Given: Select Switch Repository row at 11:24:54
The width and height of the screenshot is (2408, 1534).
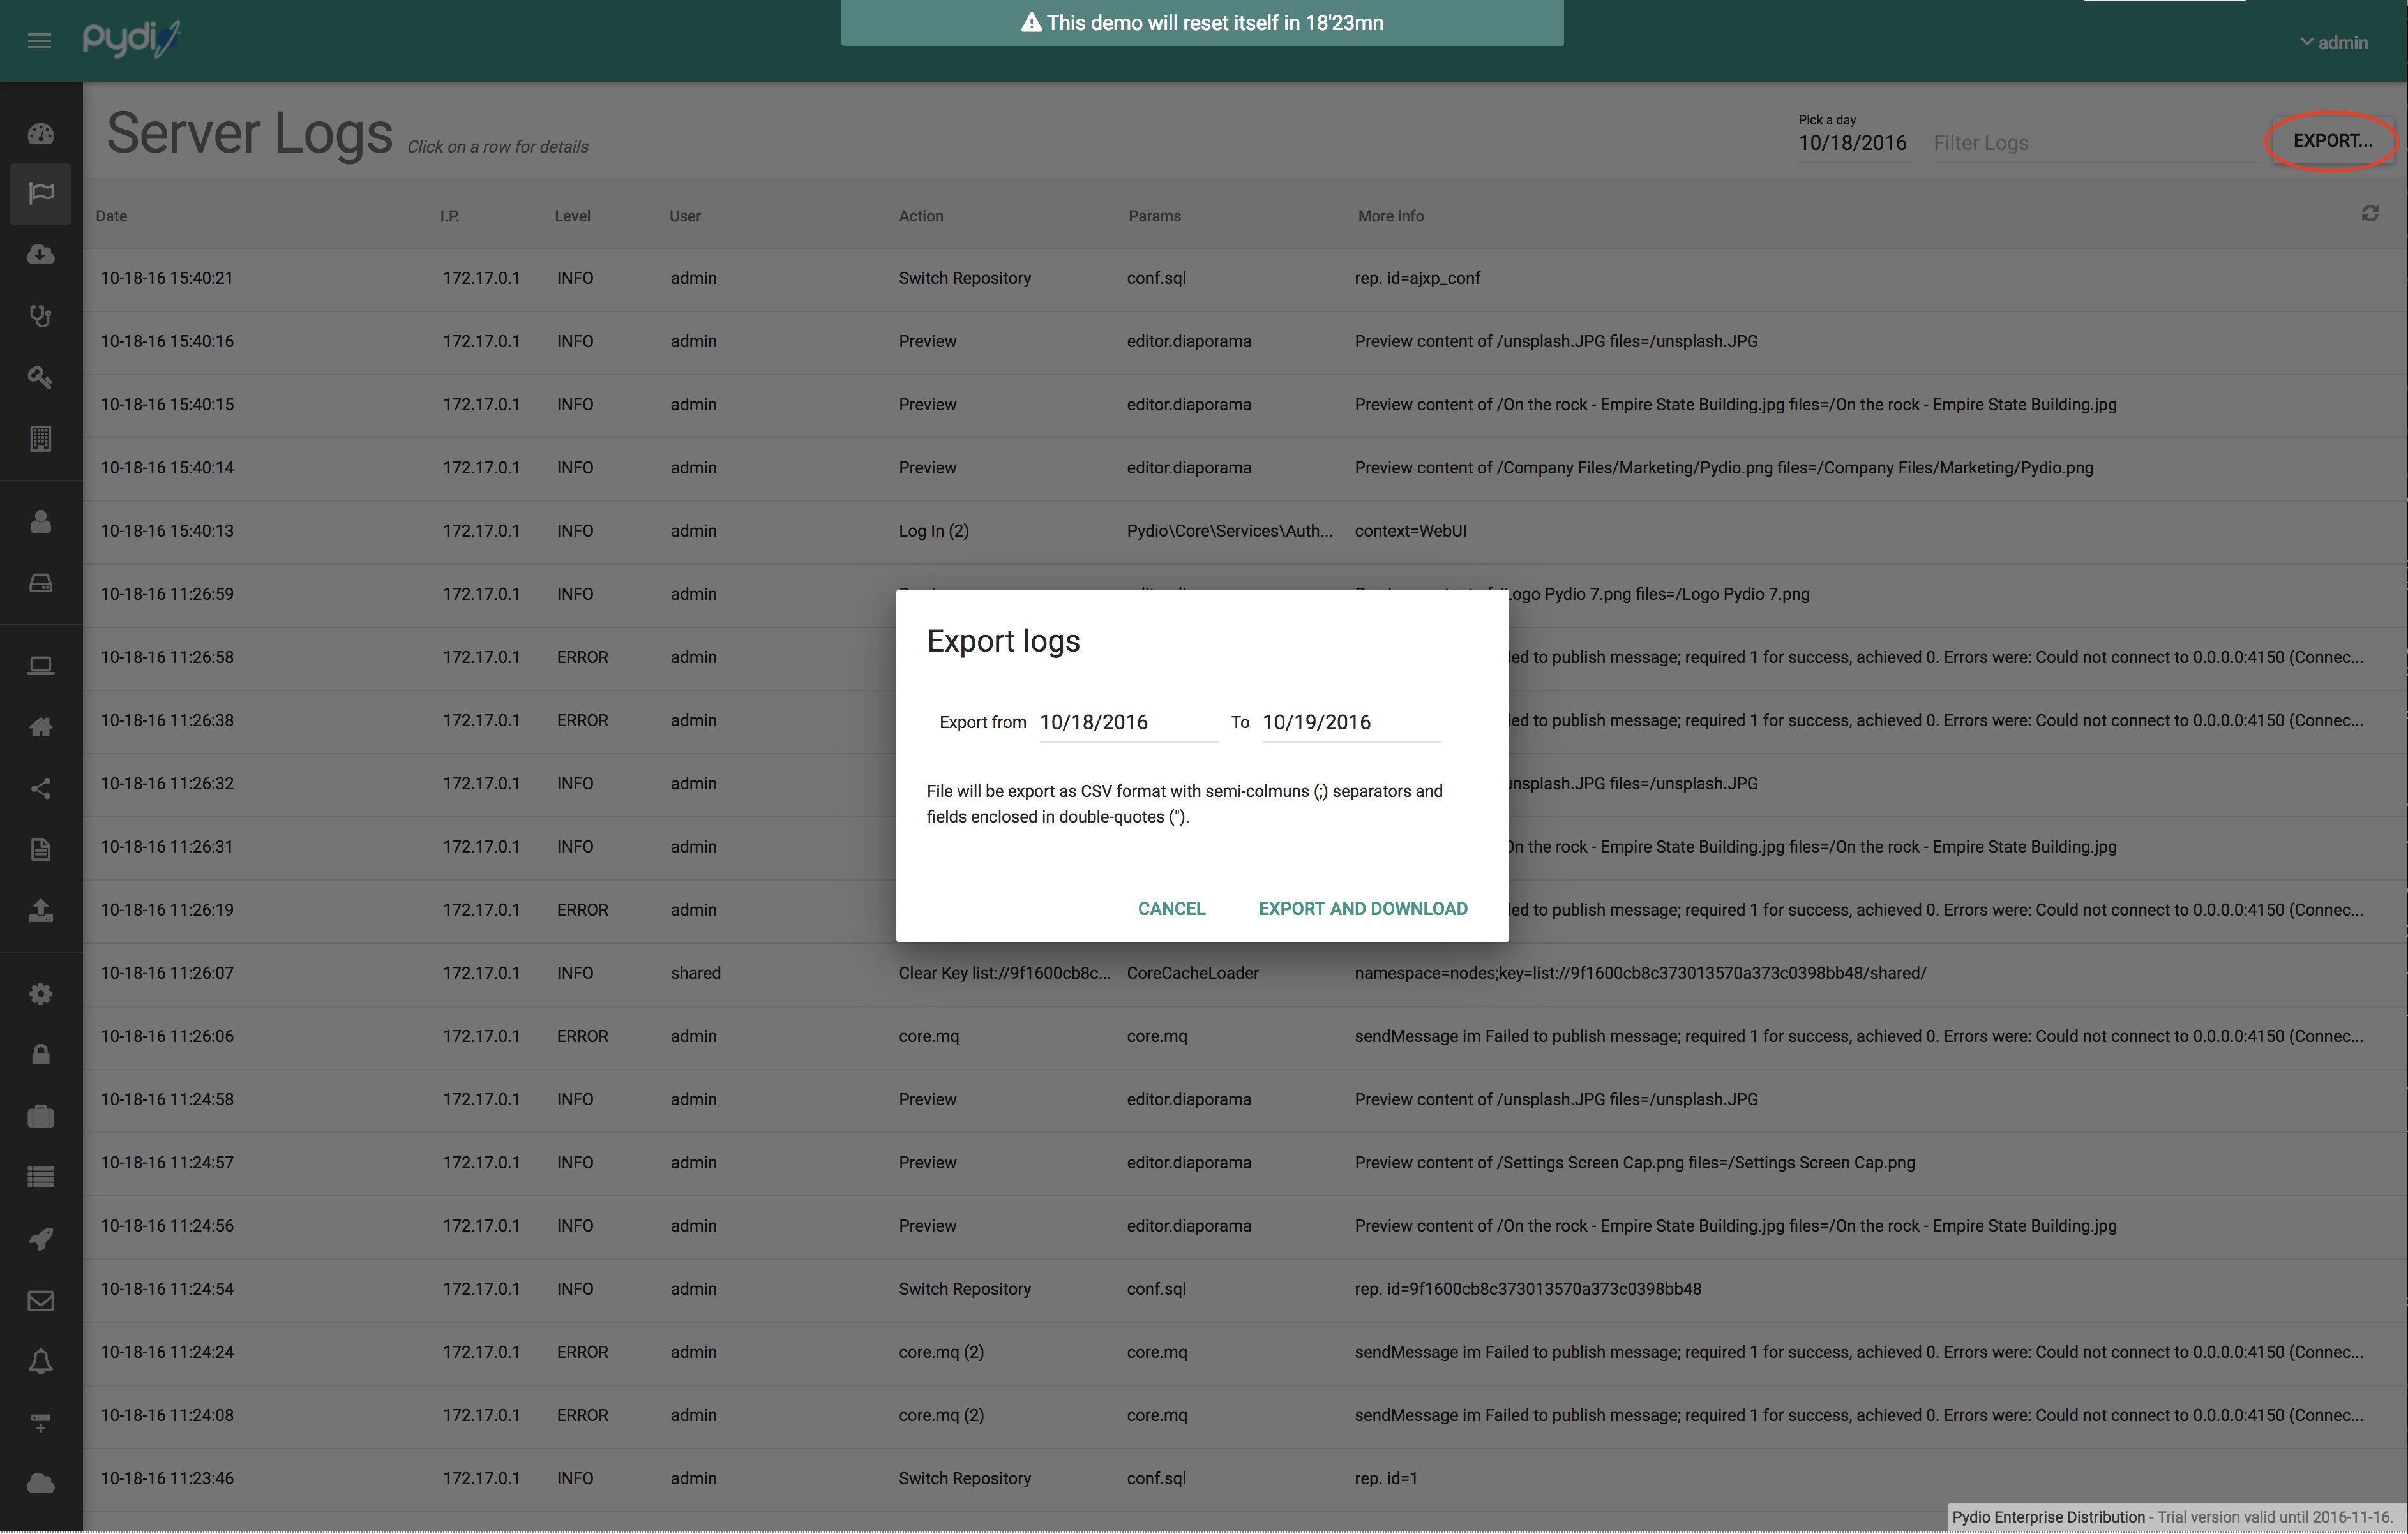Looking at the screenshot, I should point(1245,1289).
